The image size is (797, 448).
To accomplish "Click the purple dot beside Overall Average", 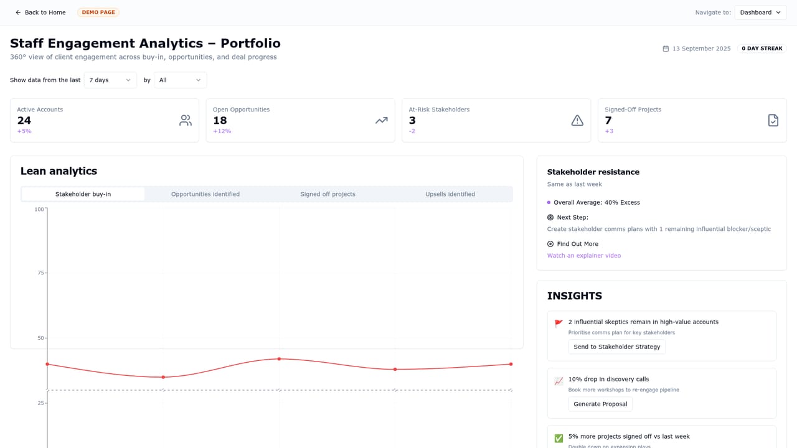I will click(549, 202).
